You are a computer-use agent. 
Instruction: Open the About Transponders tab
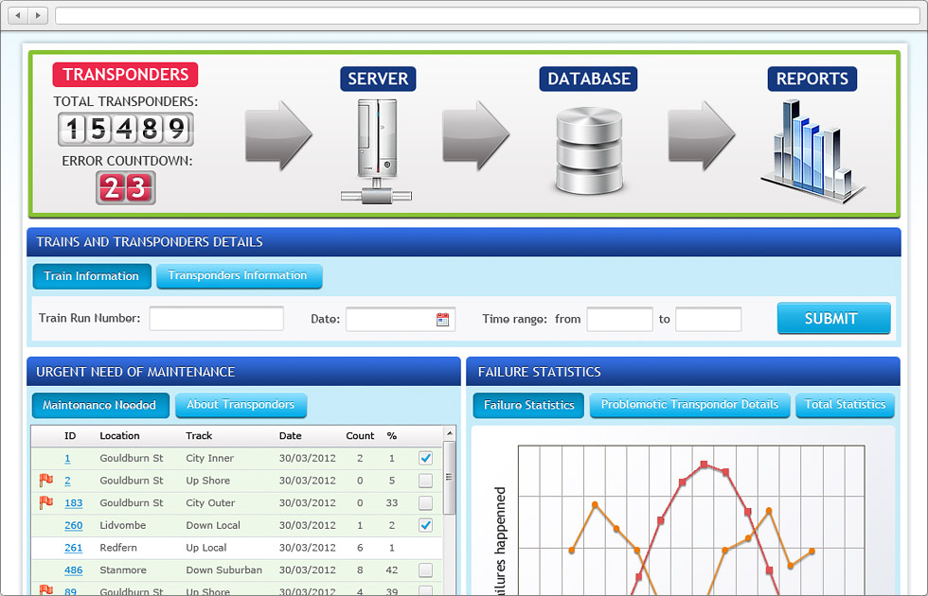(x=241, y=405)
